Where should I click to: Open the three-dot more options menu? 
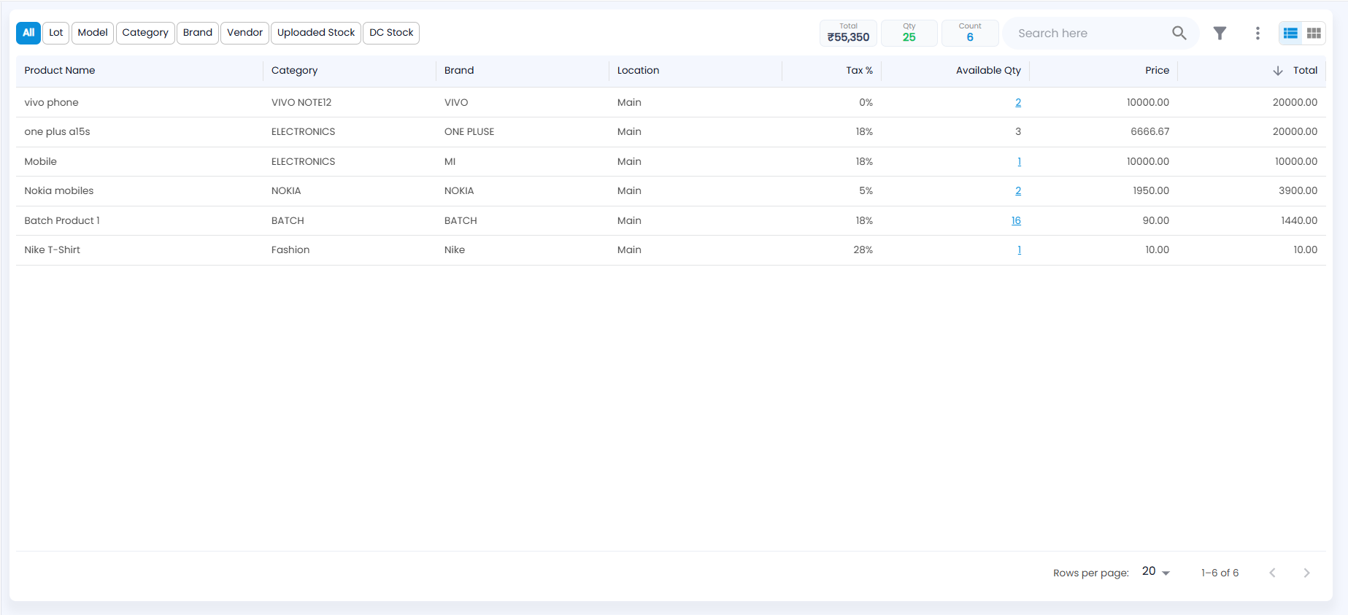click(x=1258, y=33)
